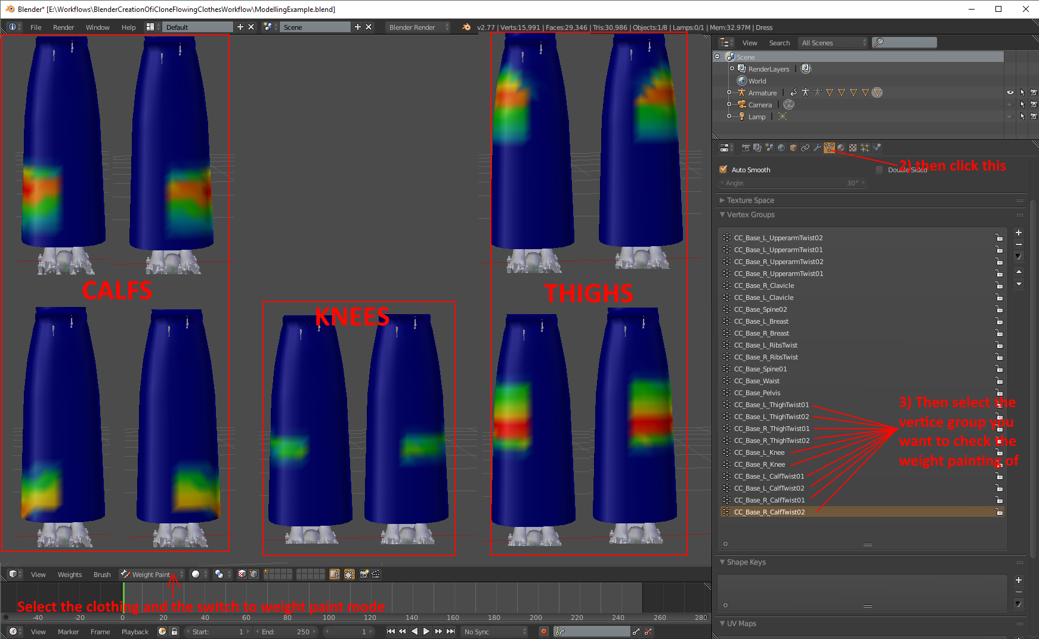Click the Start frame value field

218,631
